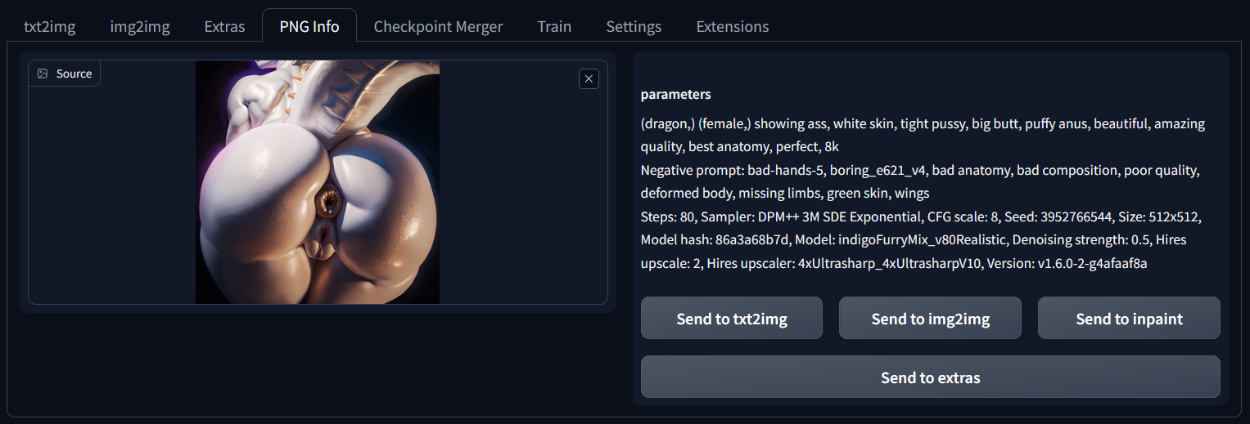Viewport: 1250px width, 424px height.
Task: Send the image to extras
Action: click(x=931, y=377)
